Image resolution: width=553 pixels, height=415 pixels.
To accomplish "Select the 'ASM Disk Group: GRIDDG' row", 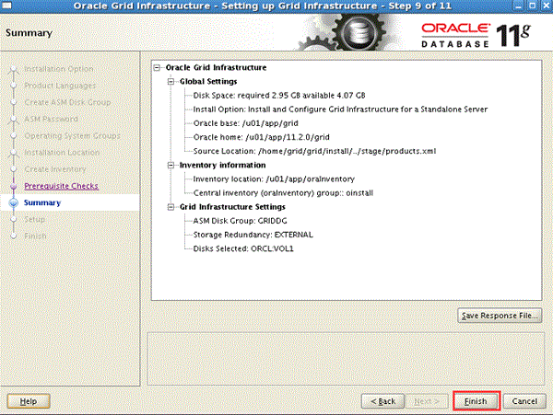I will pos(240,221).
